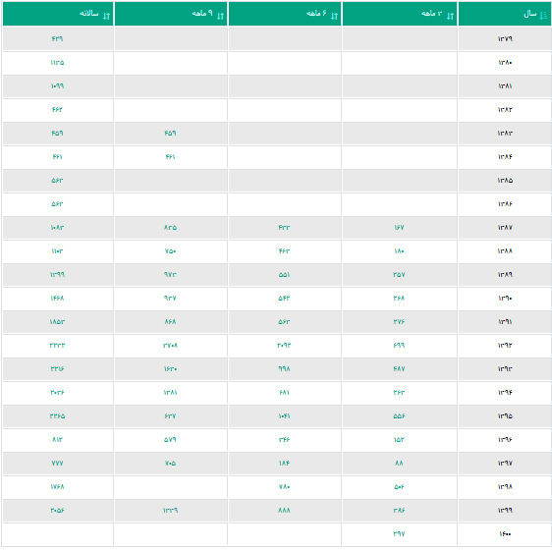Click annual value ۷۷۷ in row ۱۳۹۷
The width and height of the screenshot is (552, 550).
click(x=57, y=463)
